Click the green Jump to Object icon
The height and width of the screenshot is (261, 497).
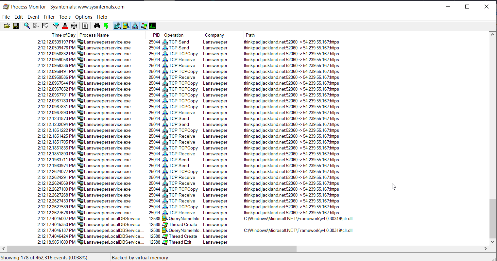pyautogui.click(x=106, y=26)
